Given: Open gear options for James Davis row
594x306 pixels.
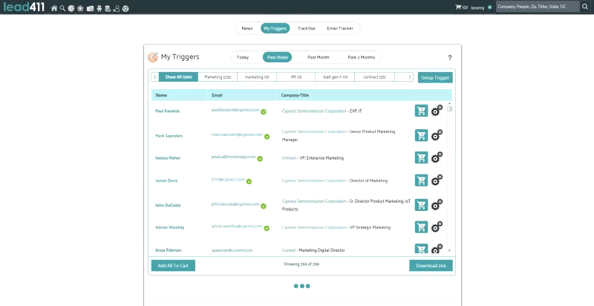Looking at the screenshot, I should pyautogui.click(x=437, y=180).
